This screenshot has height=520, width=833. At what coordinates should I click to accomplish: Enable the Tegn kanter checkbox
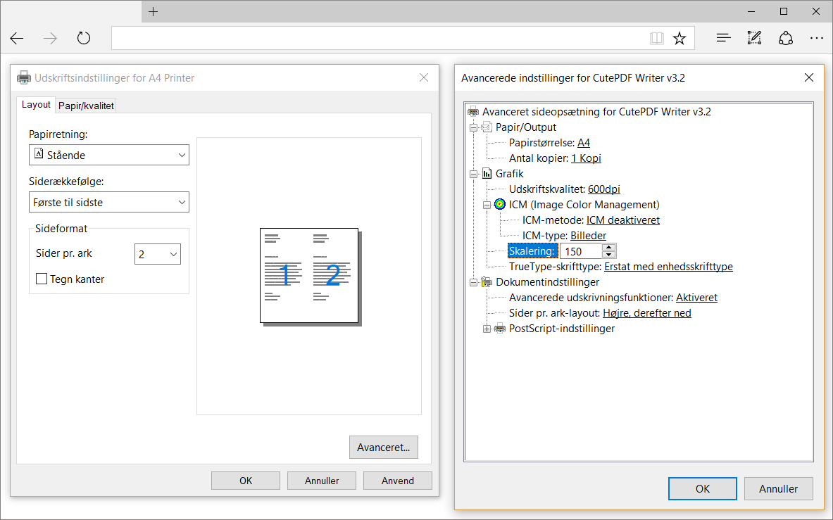coord(42,279)
